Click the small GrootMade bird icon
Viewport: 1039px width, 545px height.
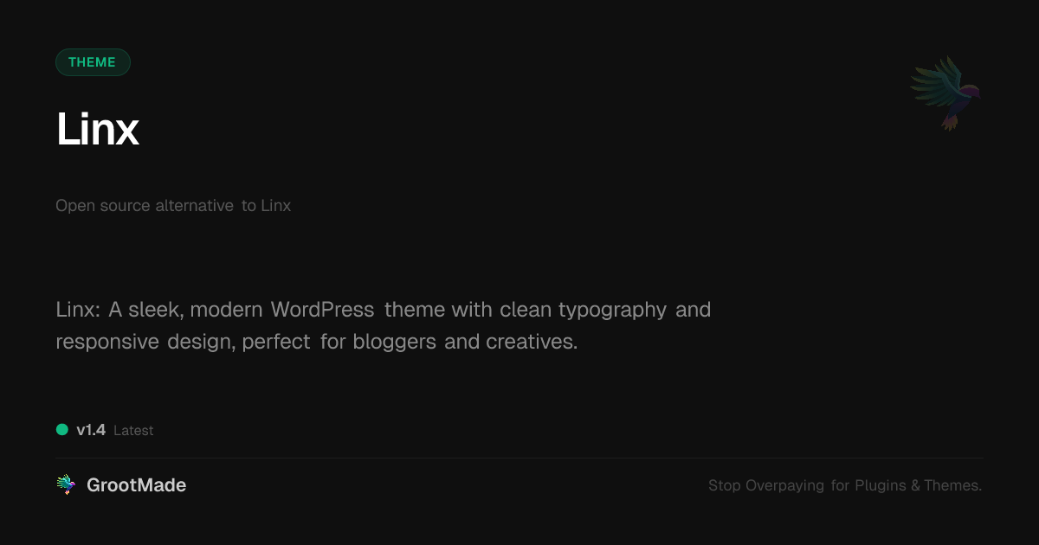tap(66, 485)
